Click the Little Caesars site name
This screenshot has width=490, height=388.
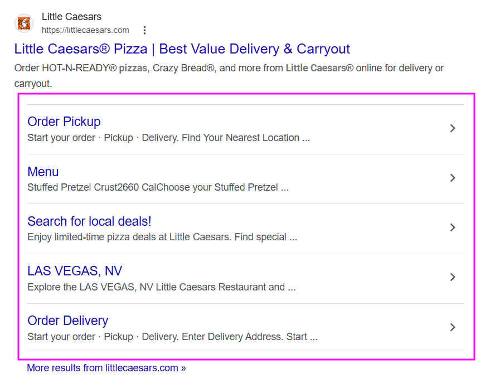[x=71, y=17]
